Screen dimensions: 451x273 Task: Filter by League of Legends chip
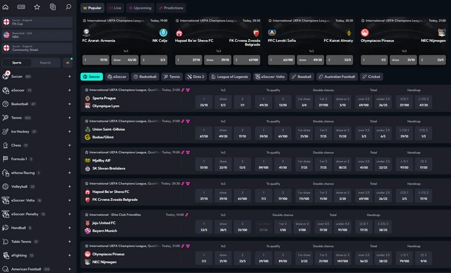pos(230,77)
